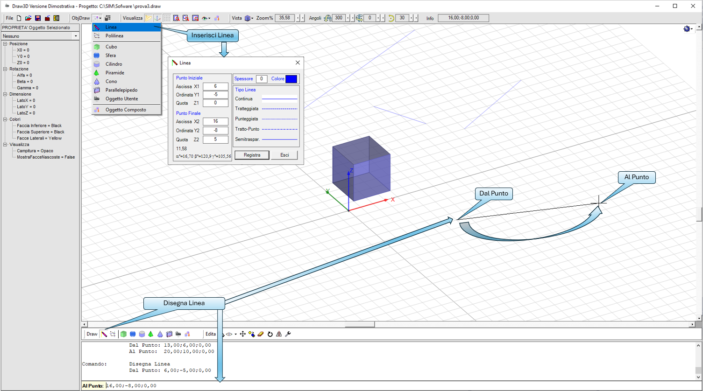The height and width of the screenshot is (391, 703).
Task: Insert a blue sphere from the Draw toolbar
Action: coord(133,334)
